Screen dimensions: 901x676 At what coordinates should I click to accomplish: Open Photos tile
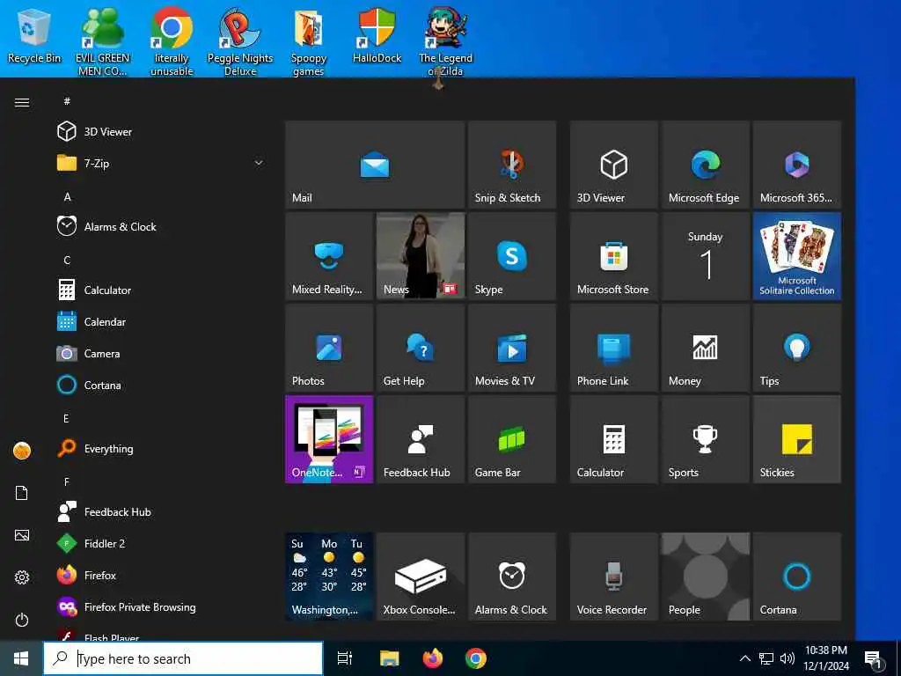coord(329,348)
